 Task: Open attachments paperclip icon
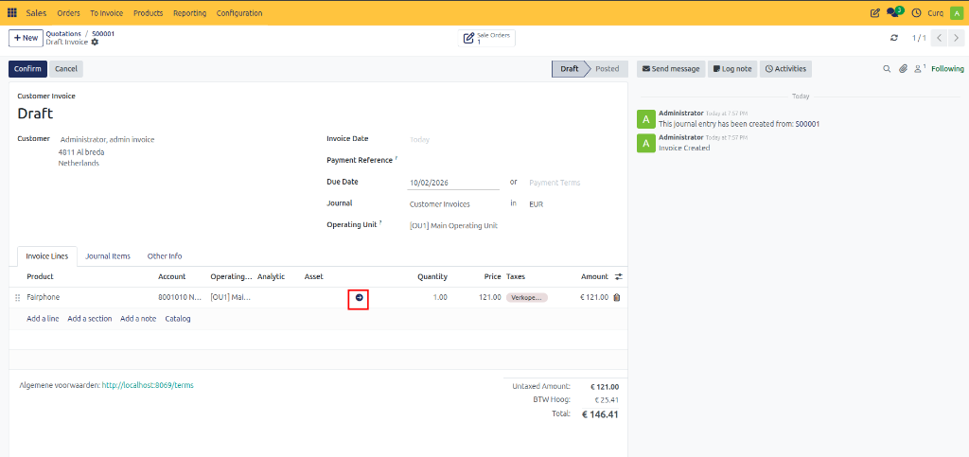pos(903,69)
